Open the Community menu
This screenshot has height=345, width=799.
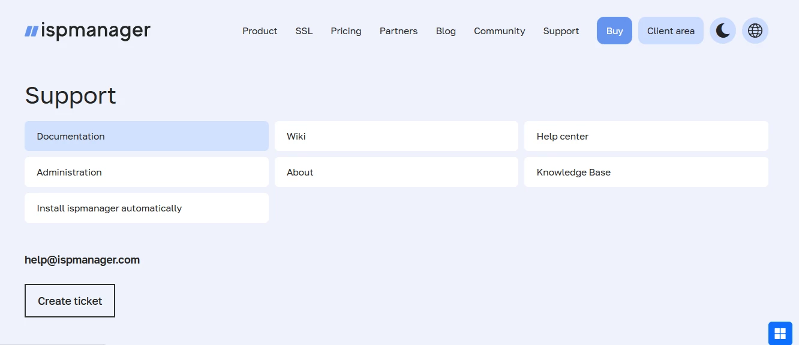pos(499,31)
